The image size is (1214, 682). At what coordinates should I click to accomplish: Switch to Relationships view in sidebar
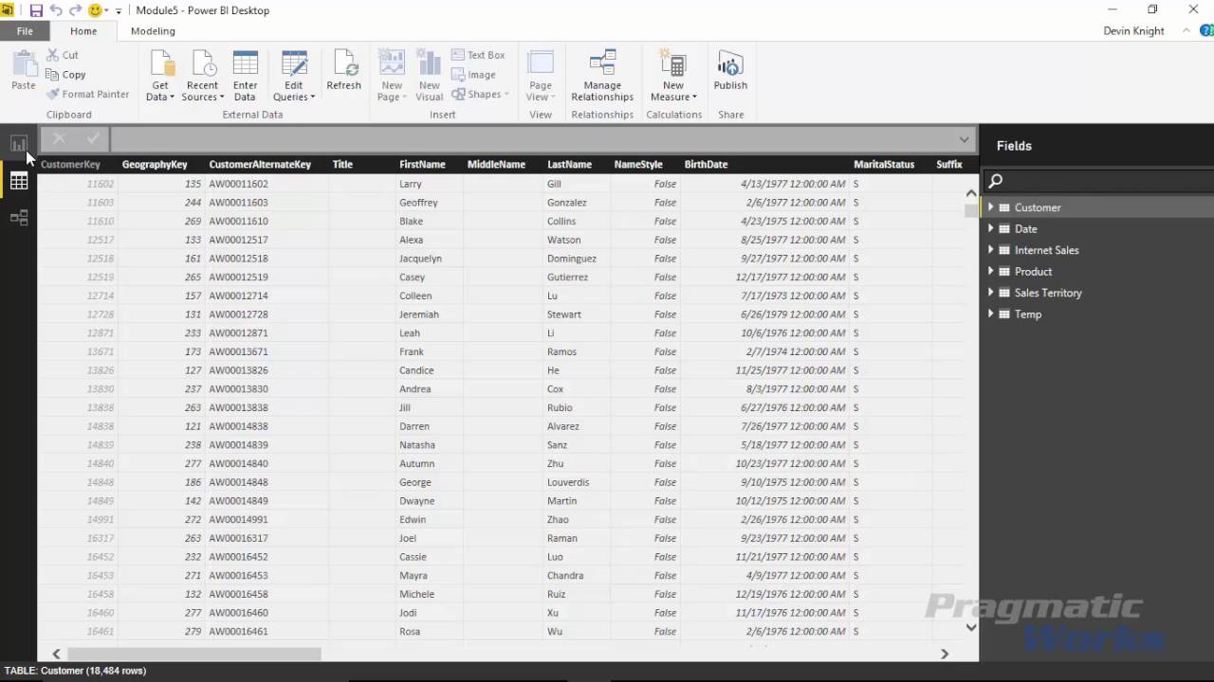coord(18,218)
